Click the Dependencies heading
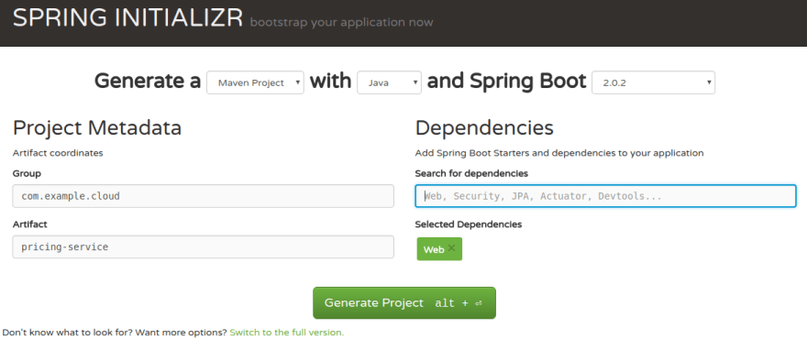This screenshot has height=350, width=807. [x=484, y=128]
